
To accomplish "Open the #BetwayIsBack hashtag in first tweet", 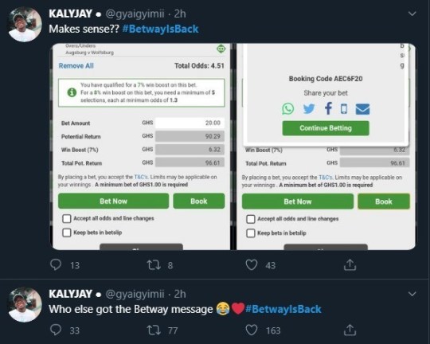I will click(160, 29).
